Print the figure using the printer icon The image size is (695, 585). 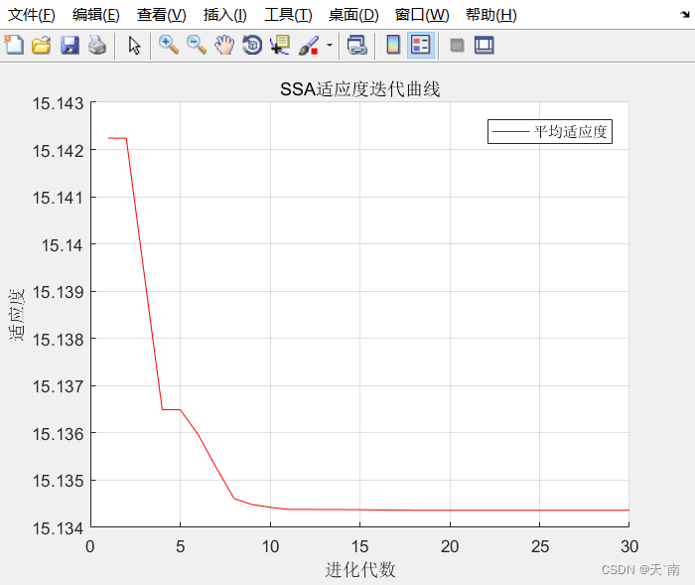(97, 45)
